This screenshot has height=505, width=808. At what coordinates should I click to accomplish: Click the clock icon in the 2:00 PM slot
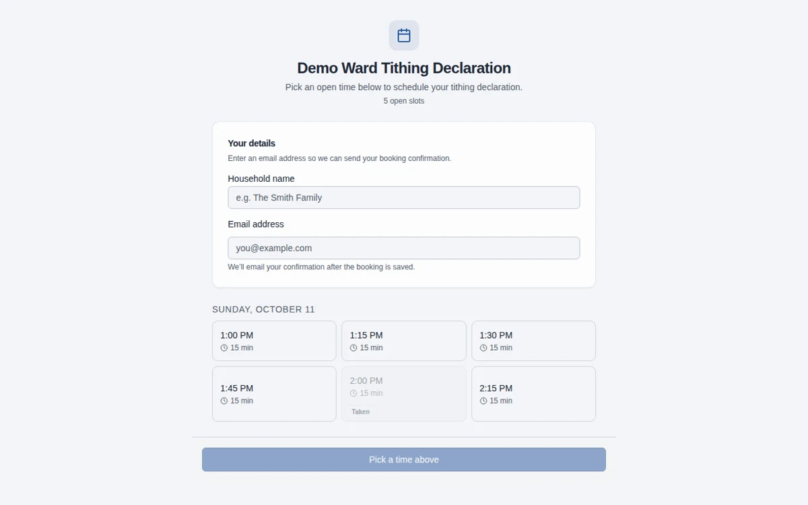click(353, 393)
